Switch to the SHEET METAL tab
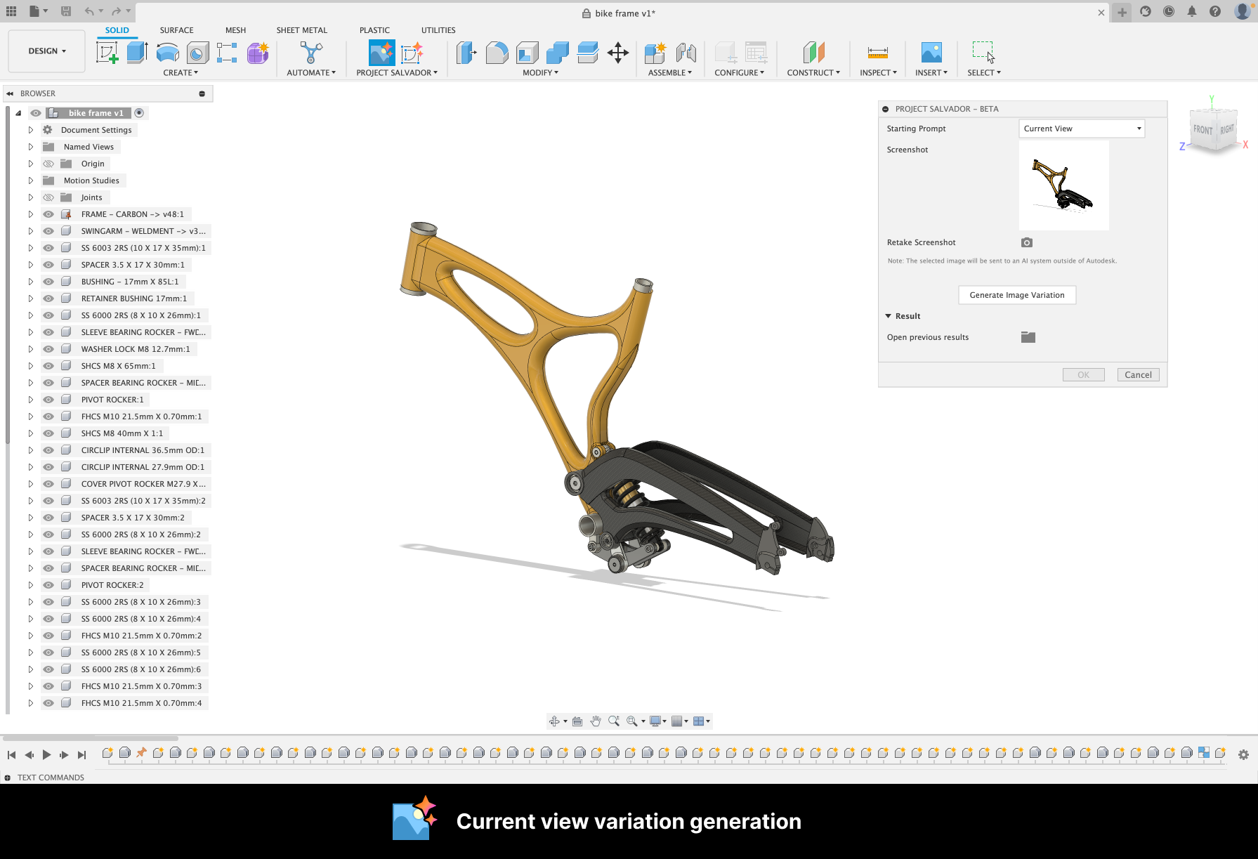The image size is (1258, 859). [301, 30]
